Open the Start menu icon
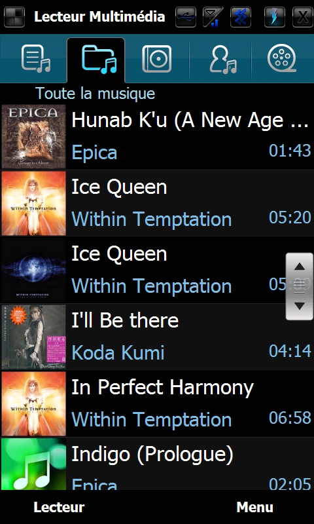314x524 pixels. tap(14, 16)
